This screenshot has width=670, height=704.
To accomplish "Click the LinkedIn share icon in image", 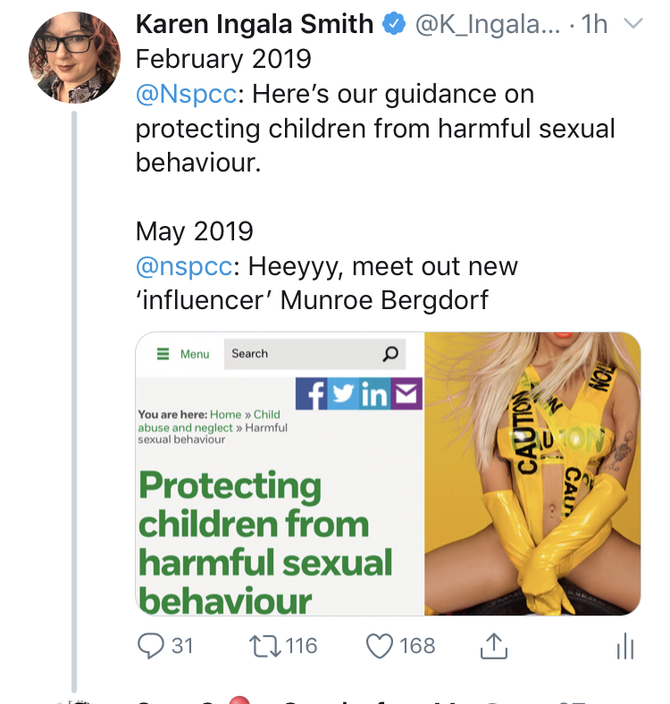I will click(374, 393).
